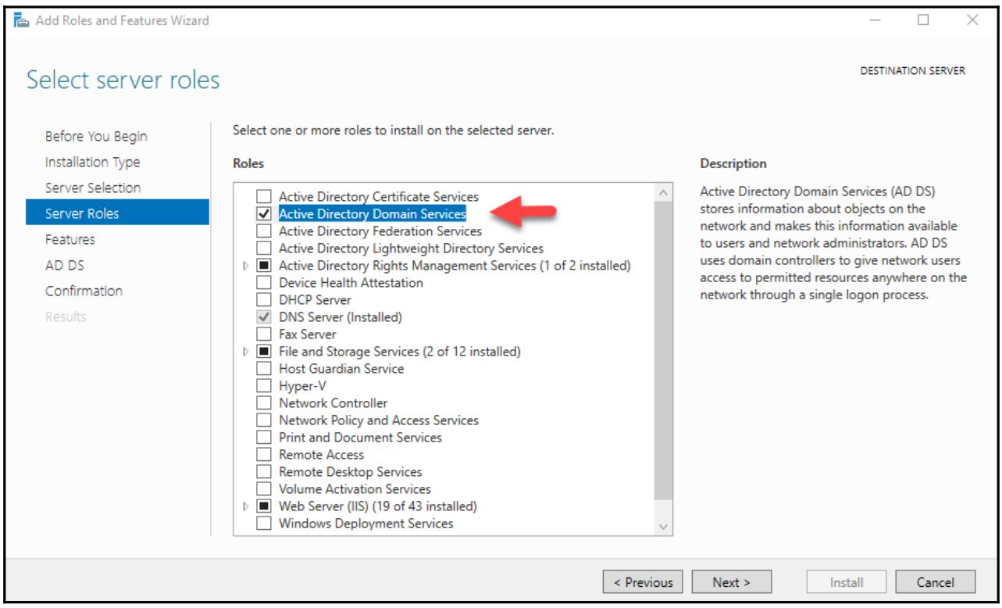Click the Previous button
Viewport: 1002px width, 608px height.
[644, 582]
